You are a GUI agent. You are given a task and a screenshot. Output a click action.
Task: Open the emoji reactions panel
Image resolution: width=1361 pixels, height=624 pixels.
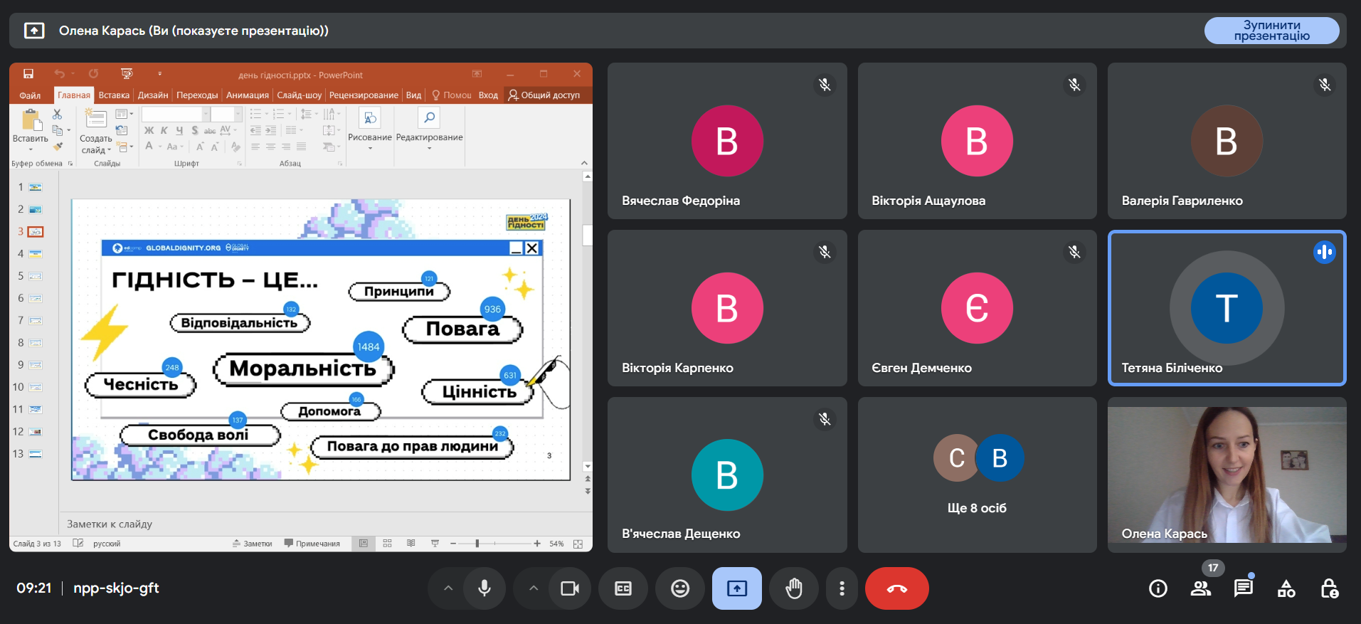pyautogui.click(x=680, y=588)
